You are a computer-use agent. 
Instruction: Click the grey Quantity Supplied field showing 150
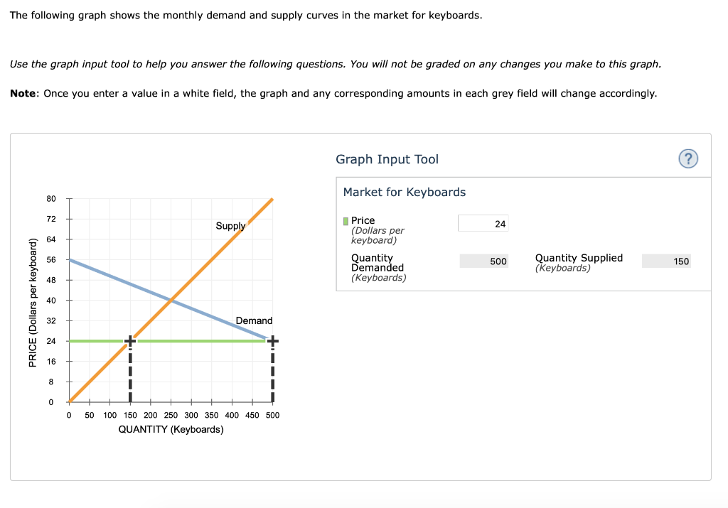pyautogui.click(x=666, y=261)
